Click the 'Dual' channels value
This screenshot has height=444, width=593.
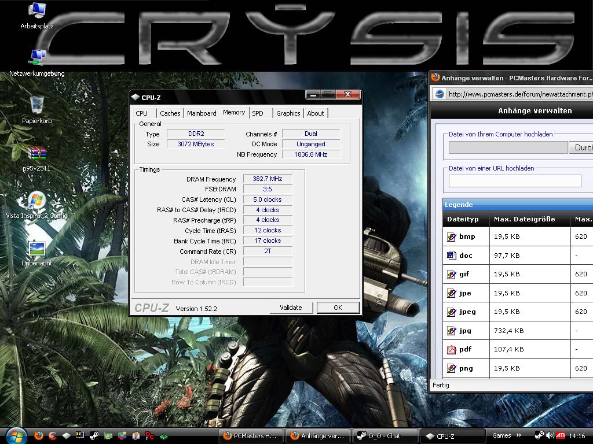(x=311, y=134)
